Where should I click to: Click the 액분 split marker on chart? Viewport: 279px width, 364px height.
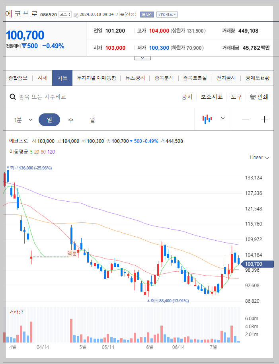(x=72, y=253)
